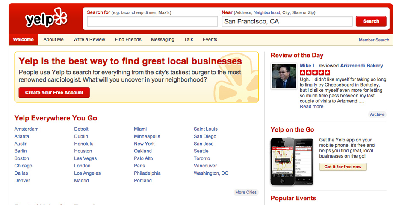This screenshot has width=402, height=205.
Task: Go to the Toronto city page
Action: pos(202,158)
